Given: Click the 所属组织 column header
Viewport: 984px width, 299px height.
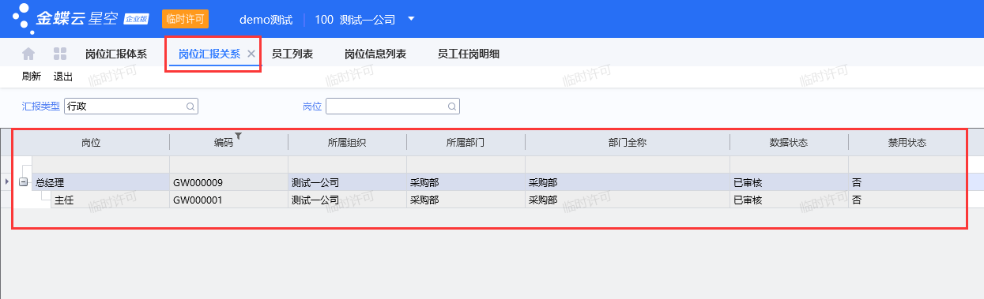Looking at the screenshot, I should 347,143.
